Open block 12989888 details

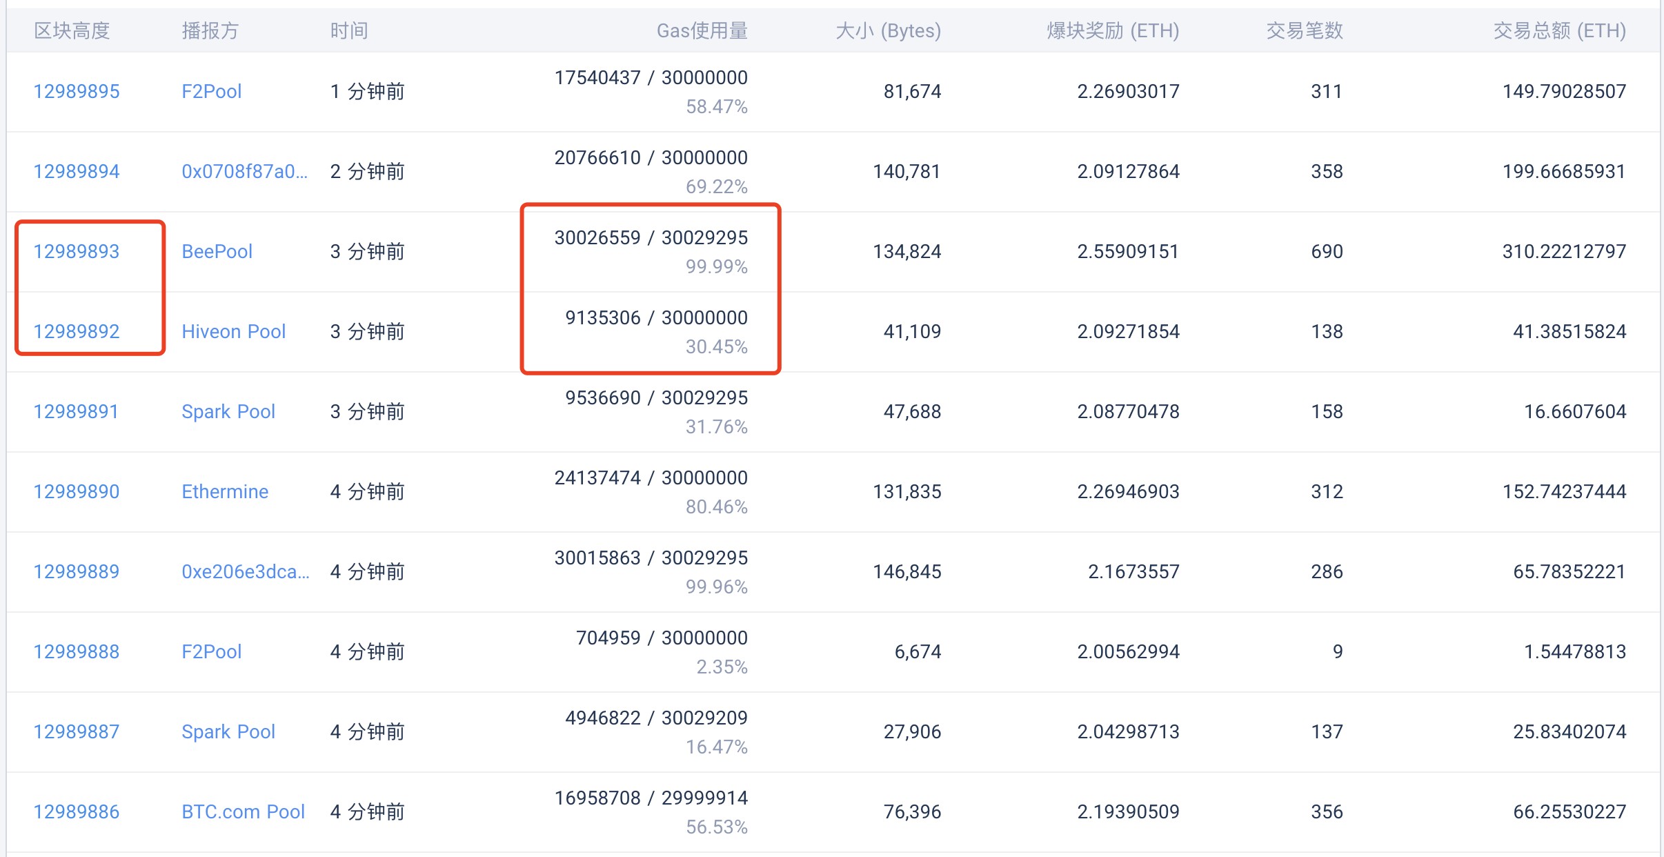[x=77, y=651]
